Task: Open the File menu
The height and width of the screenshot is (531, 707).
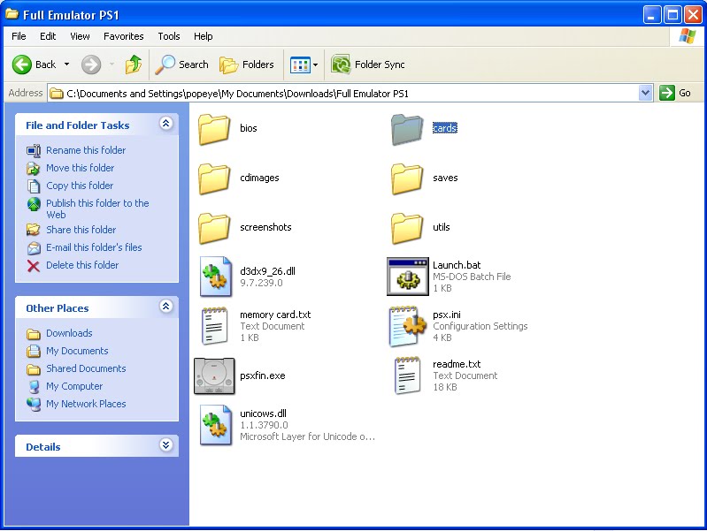Action: 19,36
